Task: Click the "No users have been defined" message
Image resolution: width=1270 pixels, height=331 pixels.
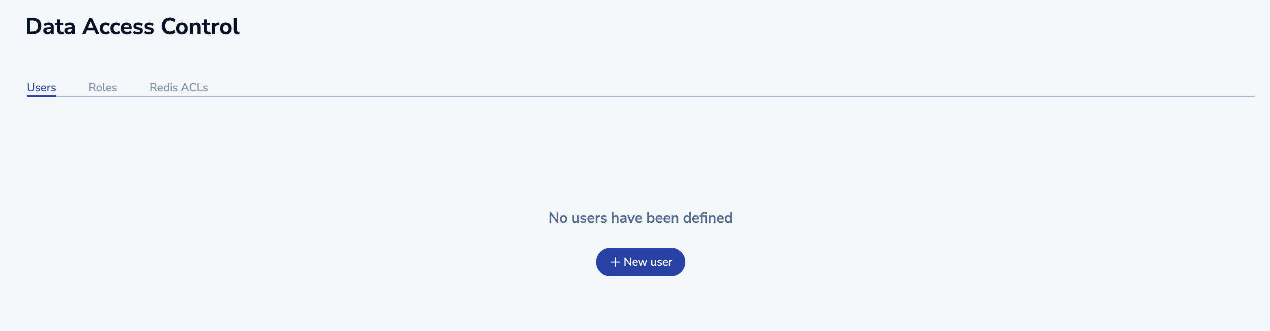Action: [x=640, y=218]
